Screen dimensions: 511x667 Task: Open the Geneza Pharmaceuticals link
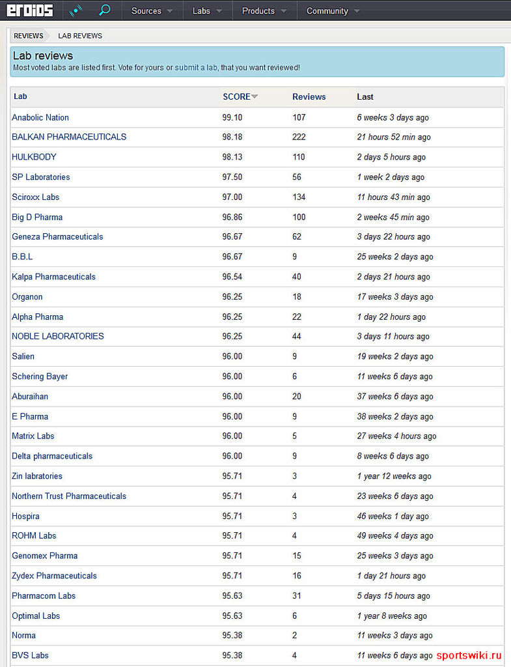(57, 236)
